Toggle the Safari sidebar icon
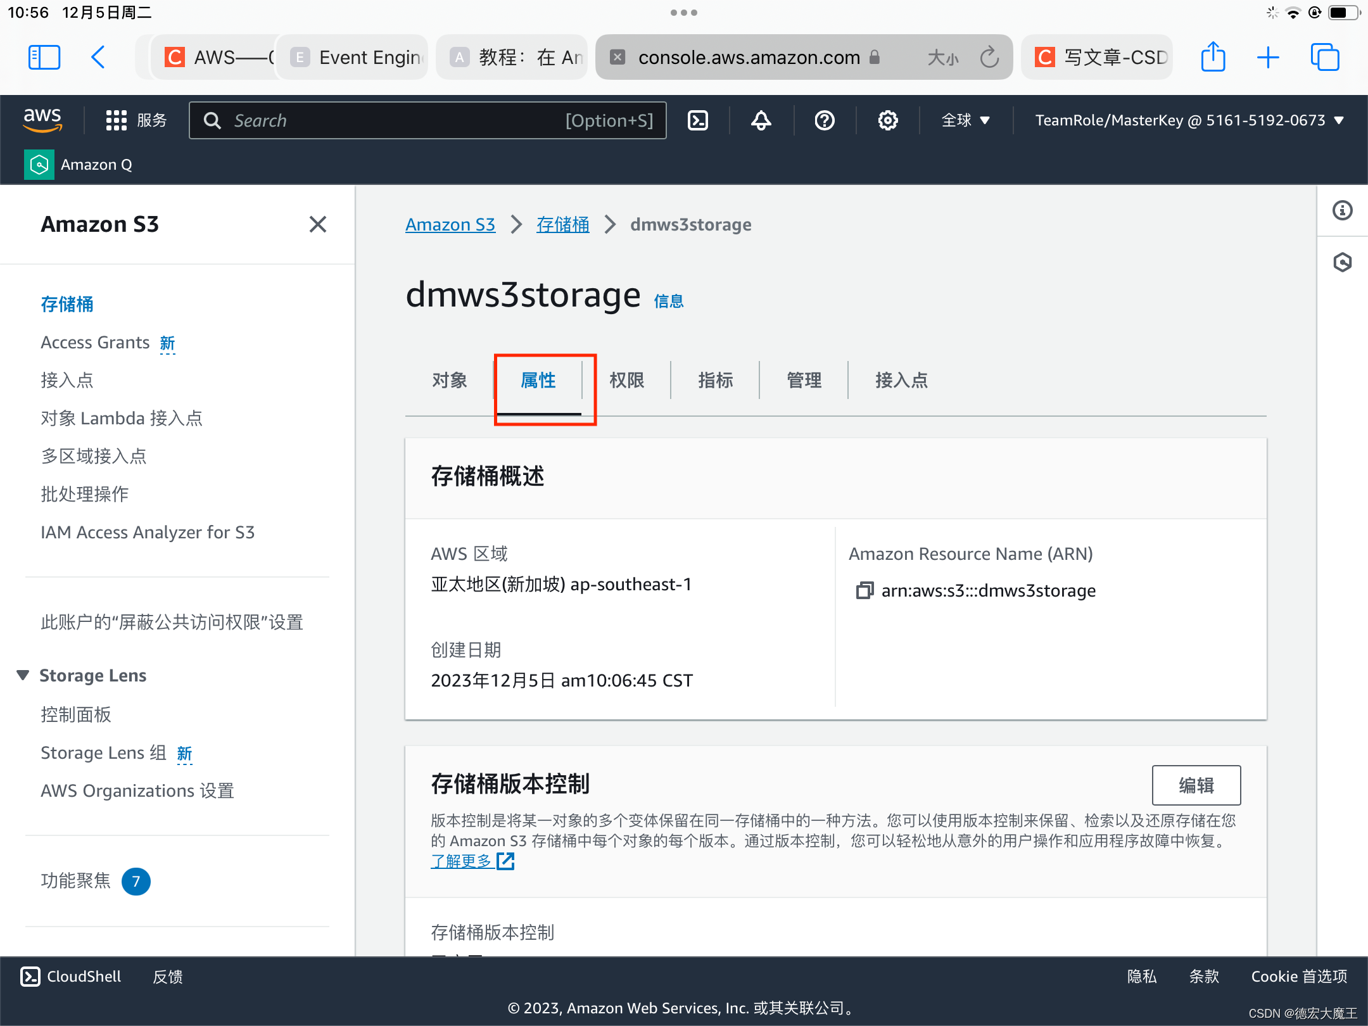Viewport: 1368px width, 1026px height. tap(44, 57)
